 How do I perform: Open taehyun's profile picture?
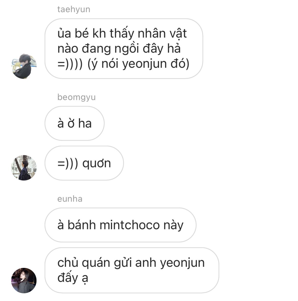[24, 66]
